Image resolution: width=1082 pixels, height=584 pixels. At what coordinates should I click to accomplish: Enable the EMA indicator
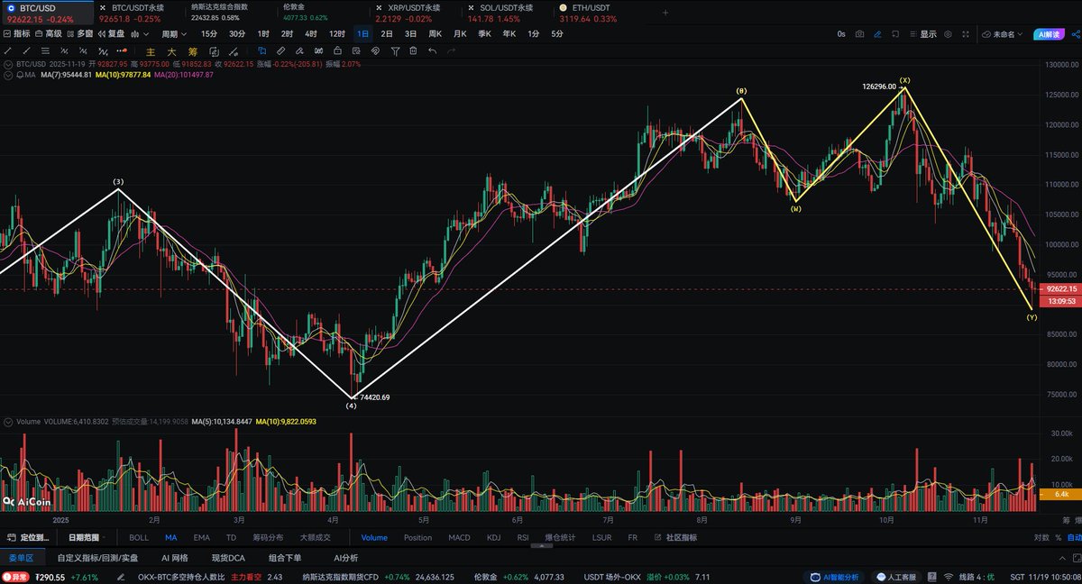(x=201, y=537)
